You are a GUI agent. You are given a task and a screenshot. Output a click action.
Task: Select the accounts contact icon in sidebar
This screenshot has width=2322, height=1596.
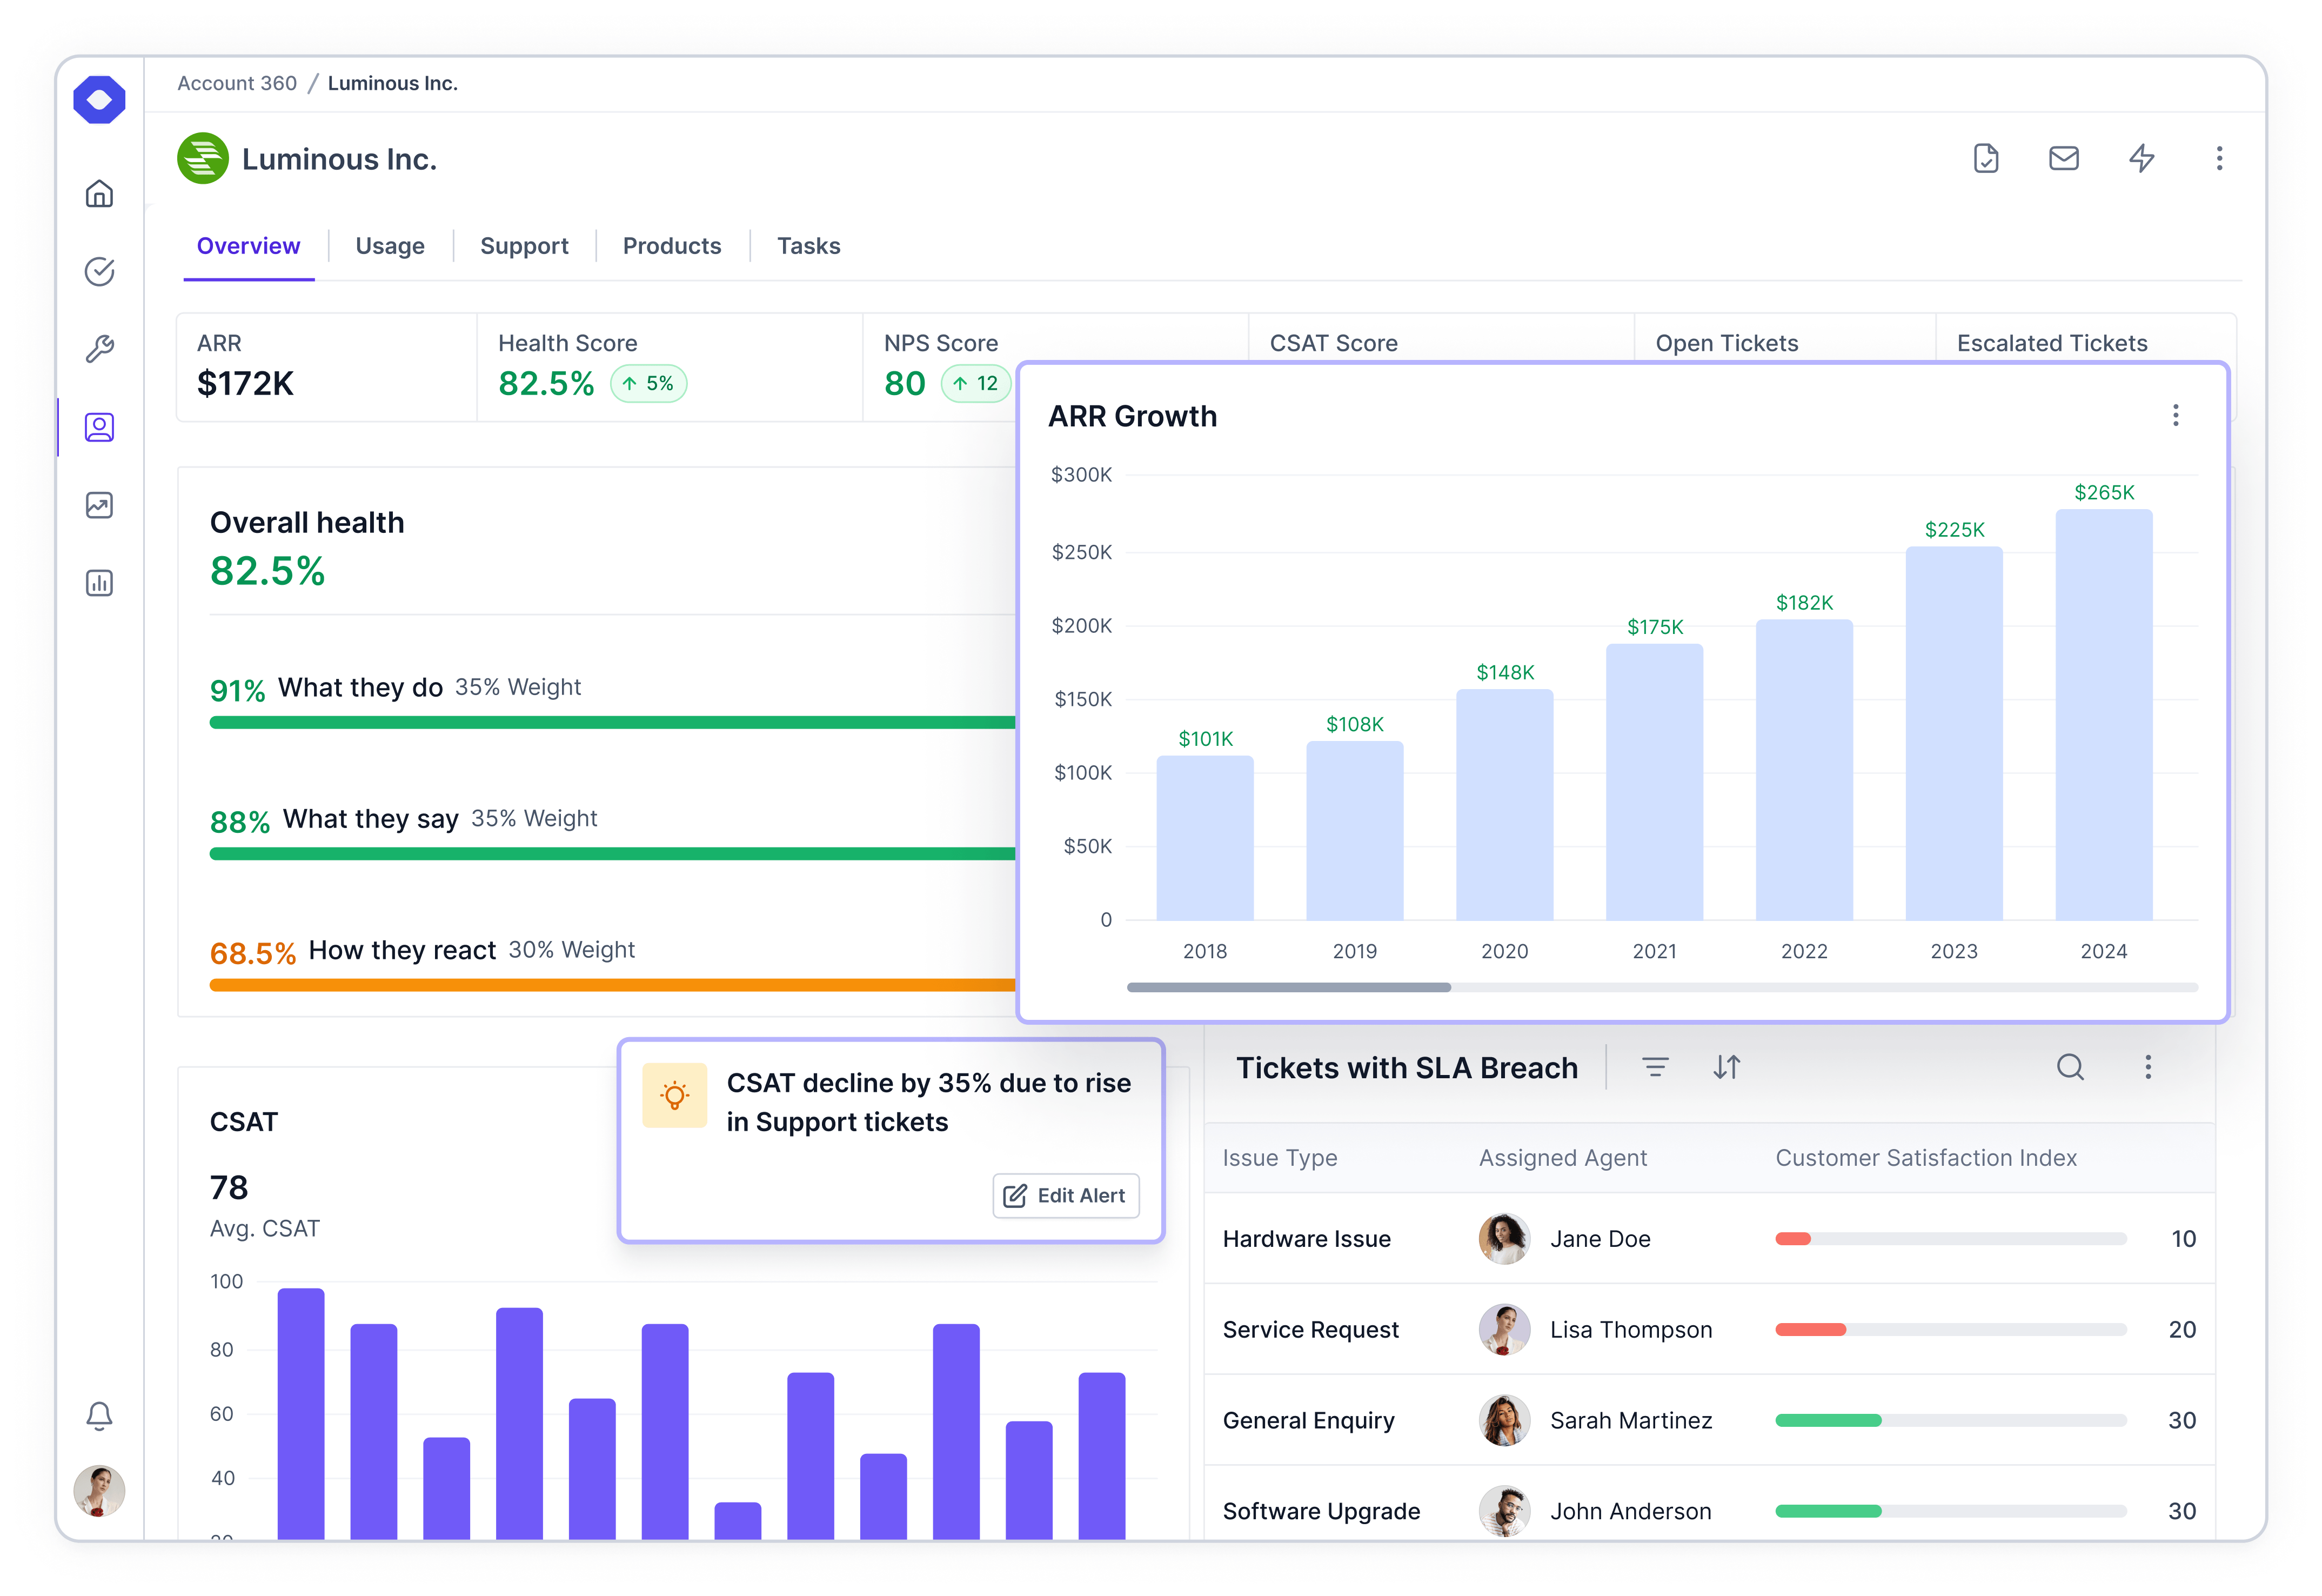pyautogui.click(x=99, y=427)
